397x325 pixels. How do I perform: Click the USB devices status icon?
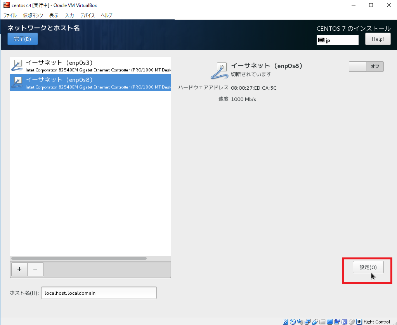(x=315, y=322)
